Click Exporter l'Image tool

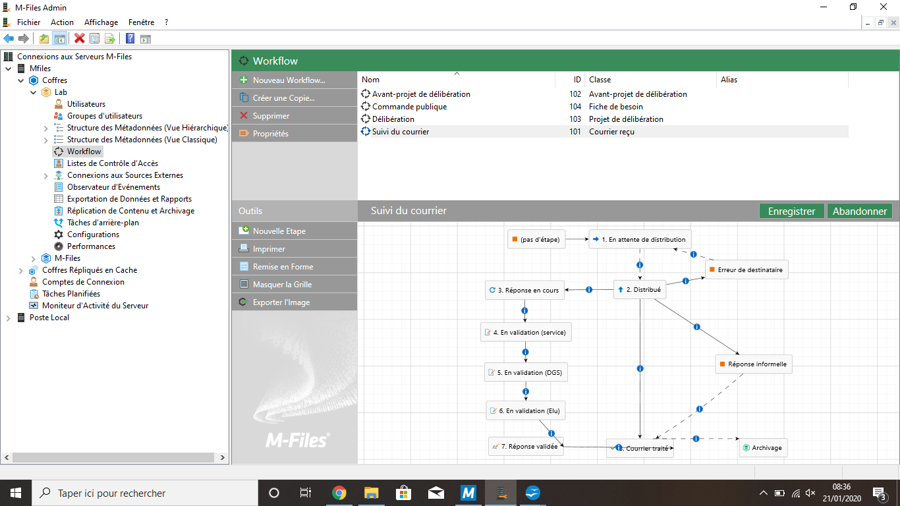click(x=295, y=302)
